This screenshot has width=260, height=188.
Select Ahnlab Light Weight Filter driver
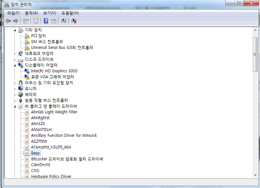(54, 112)
